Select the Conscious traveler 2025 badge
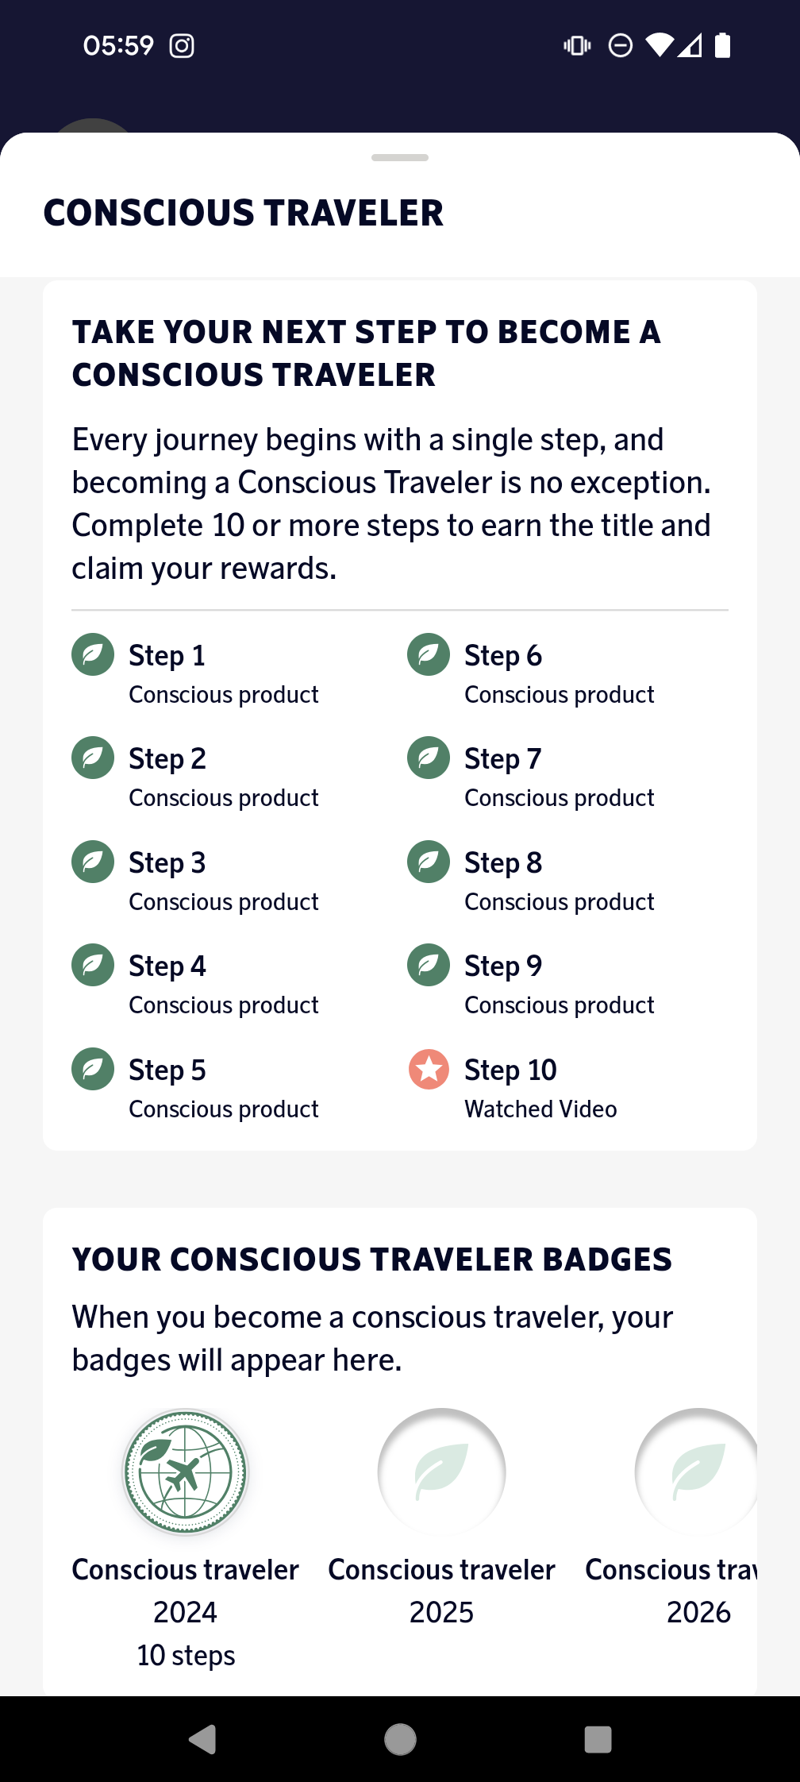Viewport: 800px width, 1782px height. click(441, 1472)
